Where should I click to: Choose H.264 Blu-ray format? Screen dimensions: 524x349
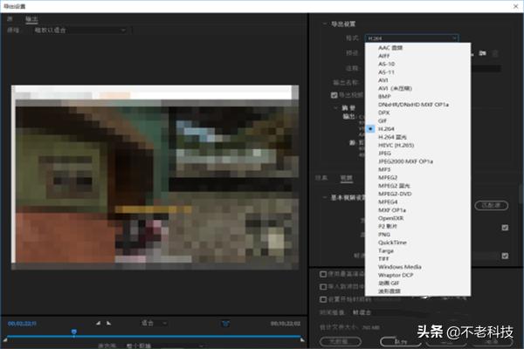click(x=392, y=137)
